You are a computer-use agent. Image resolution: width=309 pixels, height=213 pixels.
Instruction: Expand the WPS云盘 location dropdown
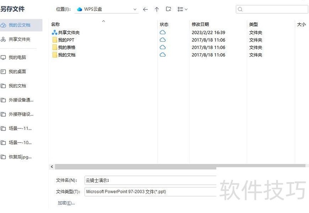135,9
